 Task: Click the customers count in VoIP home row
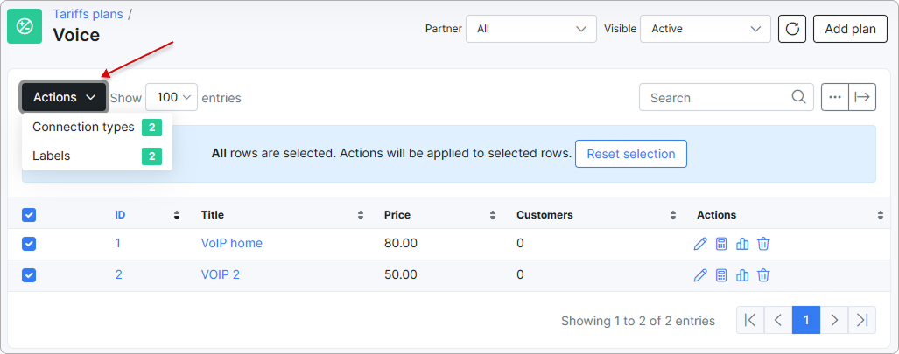tap(520, 244)
